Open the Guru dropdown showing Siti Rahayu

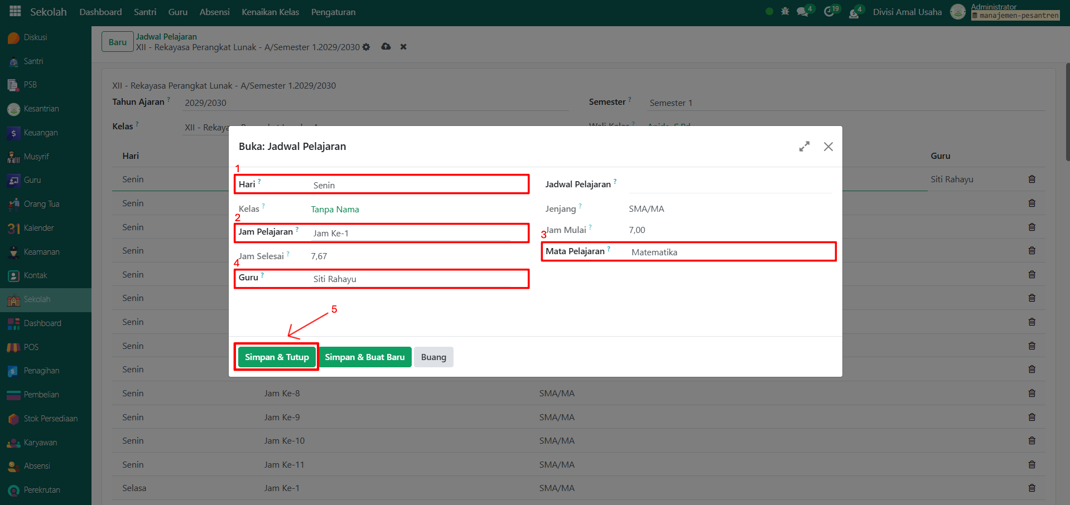coord(411,279)
